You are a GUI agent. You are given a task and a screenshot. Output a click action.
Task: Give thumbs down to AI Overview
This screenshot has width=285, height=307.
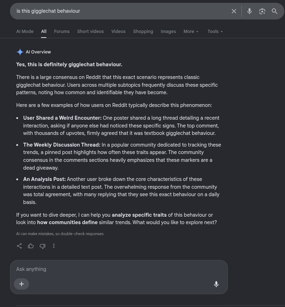42,246
